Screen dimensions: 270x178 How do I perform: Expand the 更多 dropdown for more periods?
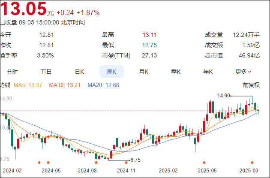[243, 72]
